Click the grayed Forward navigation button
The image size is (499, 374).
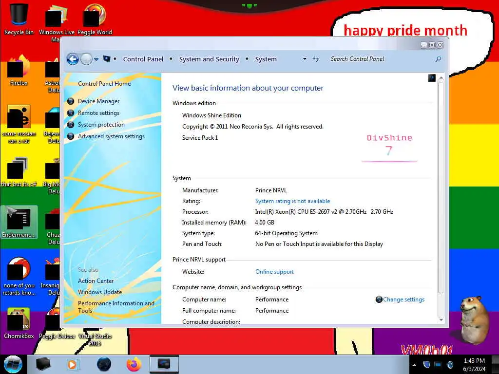(x=86, y=59)
